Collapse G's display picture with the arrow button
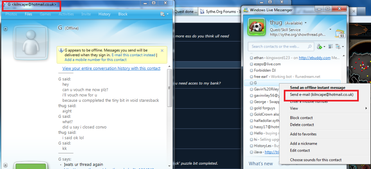Viewport: 371px width, 169px height. click(x=6, y=29)
